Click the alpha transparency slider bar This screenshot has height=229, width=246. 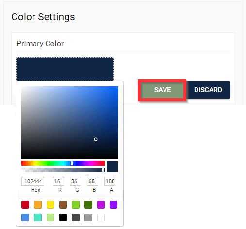tap(63, 170)
